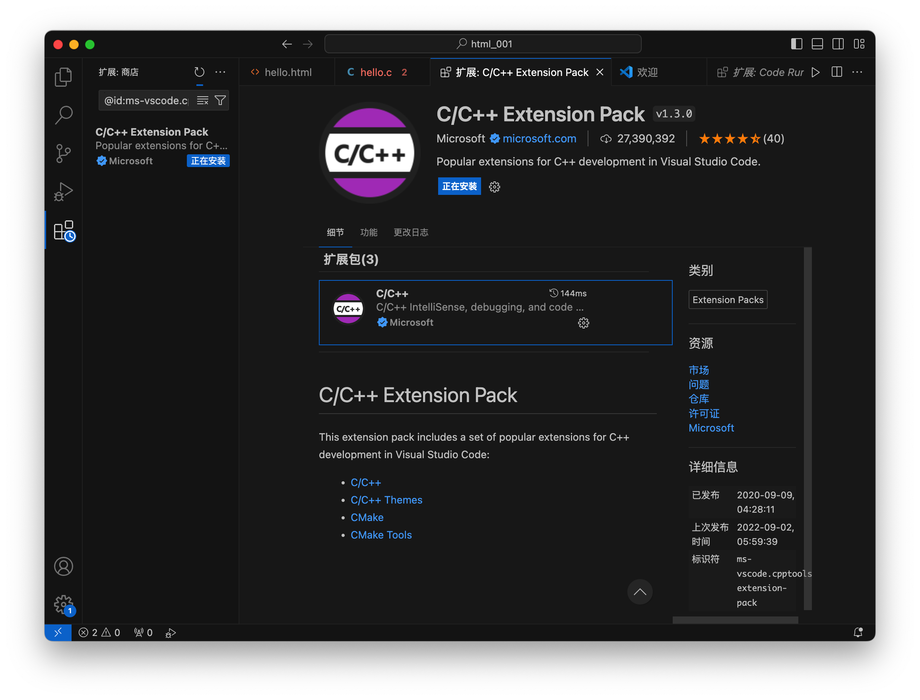
Task: Go forward in navigation history
Action: pyautogui.click(x=307, y=44)
